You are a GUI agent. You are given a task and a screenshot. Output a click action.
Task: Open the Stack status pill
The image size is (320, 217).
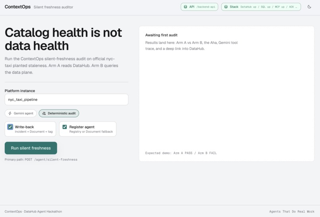pyautogui.click(x=261, y=7)
